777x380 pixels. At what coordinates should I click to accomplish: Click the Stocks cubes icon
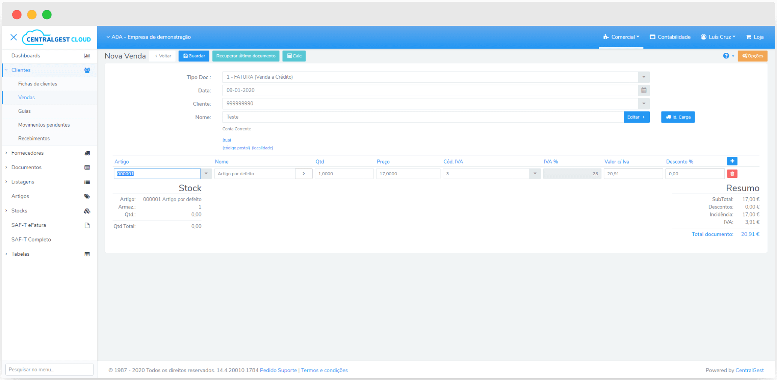(x=87, y=210)
